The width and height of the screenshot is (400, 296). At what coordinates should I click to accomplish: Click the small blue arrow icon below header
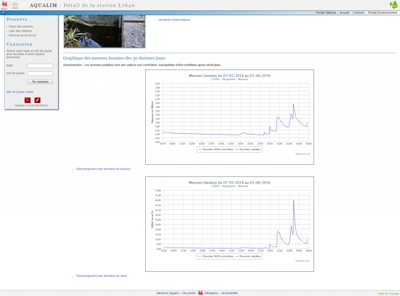coord(3,13)
